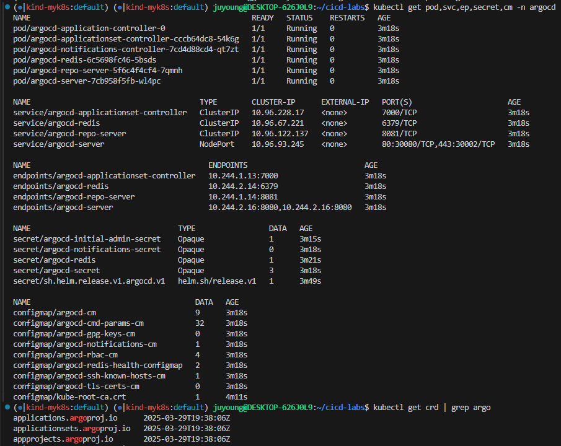
Task: Click the CLUSTER-IP column header
Action: click(x=273, y=102)
